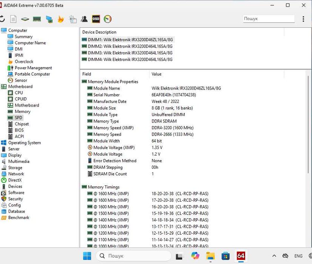Select IPMI in the sidebar
This screenshot has height=264, width=312.
pos(19,55)
